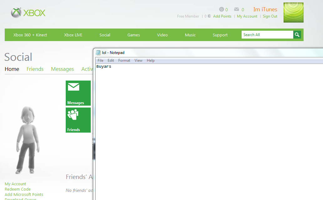
Task: Click the Free Member label
Action: [x=188, y=16]
